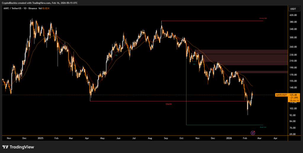303x153 pixels.
Task: Click the red CHoCH label
Action: (x=169, y=104)
